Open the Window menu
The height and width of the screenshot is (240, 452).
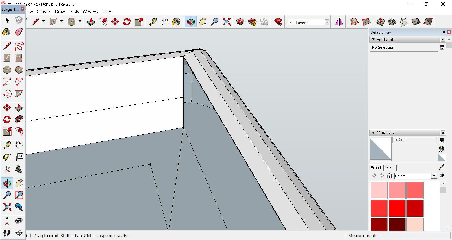(x=90, y=12)
